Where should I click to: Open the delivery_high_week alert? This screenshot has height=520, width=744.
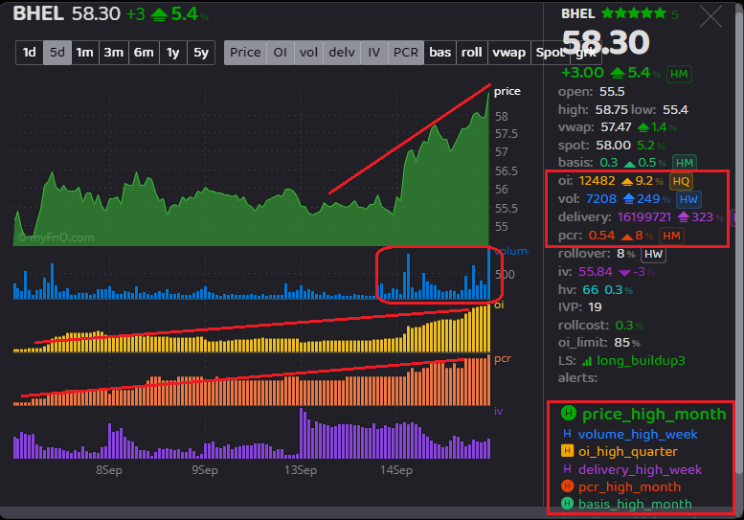pos(640,469)
